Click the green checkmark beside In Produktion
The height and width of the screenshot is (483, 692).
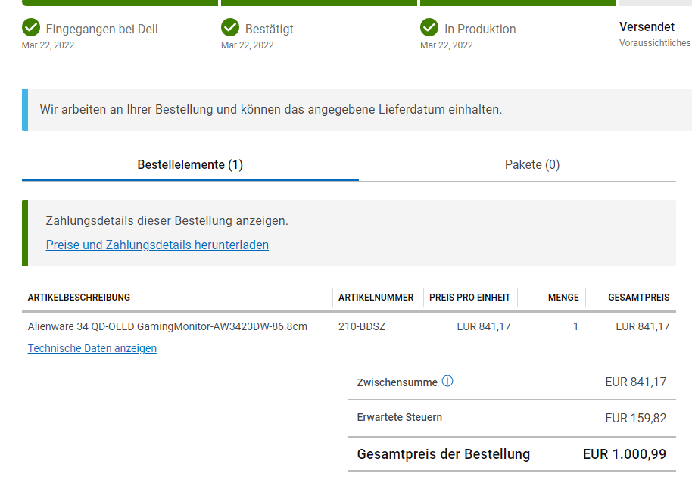click(x=429, y=27)
